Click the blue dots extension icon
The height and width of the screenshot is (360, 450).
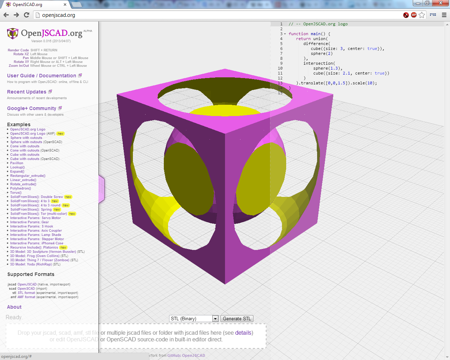(433, 15)
